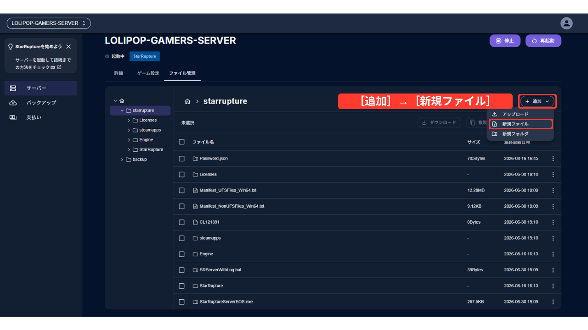This screenshot has width=588, height=330.
Task: Click the home icon in the breadcrumb
Action: (187, 101)
